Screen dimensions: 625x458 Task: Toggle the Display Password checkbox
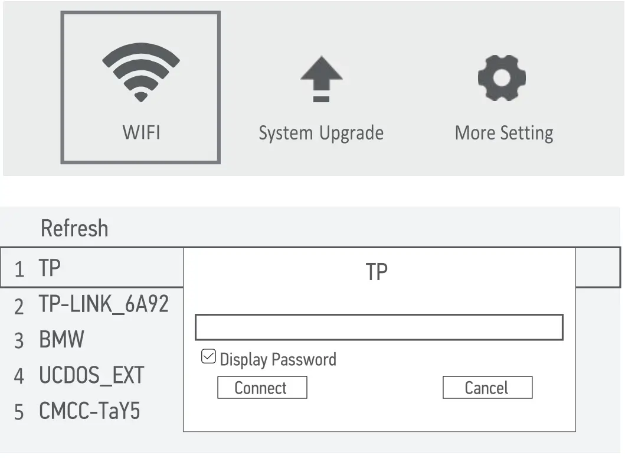208,357
